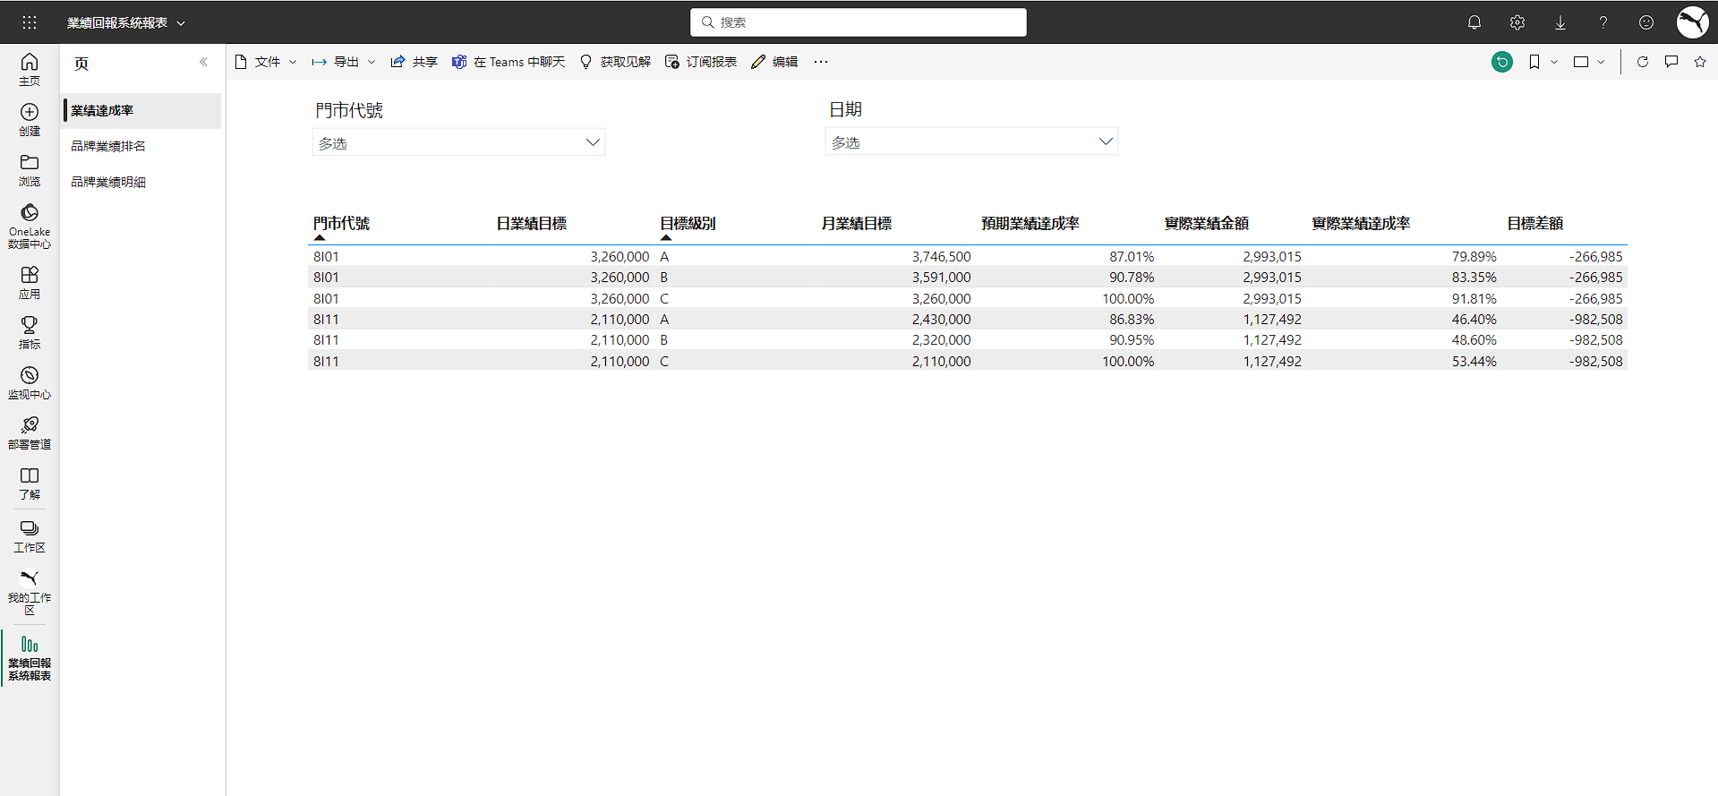The width and height of the screenshot is (1718, 796).
Task: Click the green reset-to-default icon
Action: 1502,62
